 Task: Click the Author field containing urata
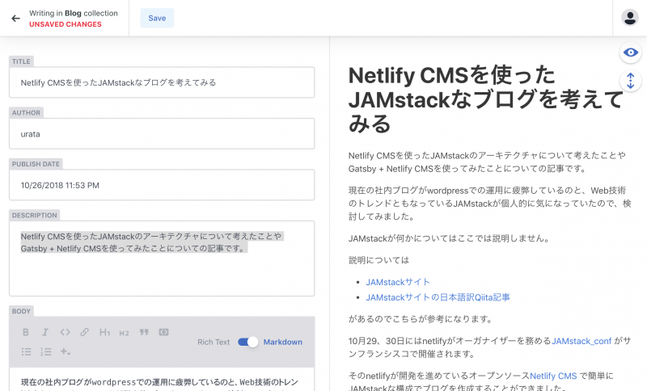tap(161, 133)
